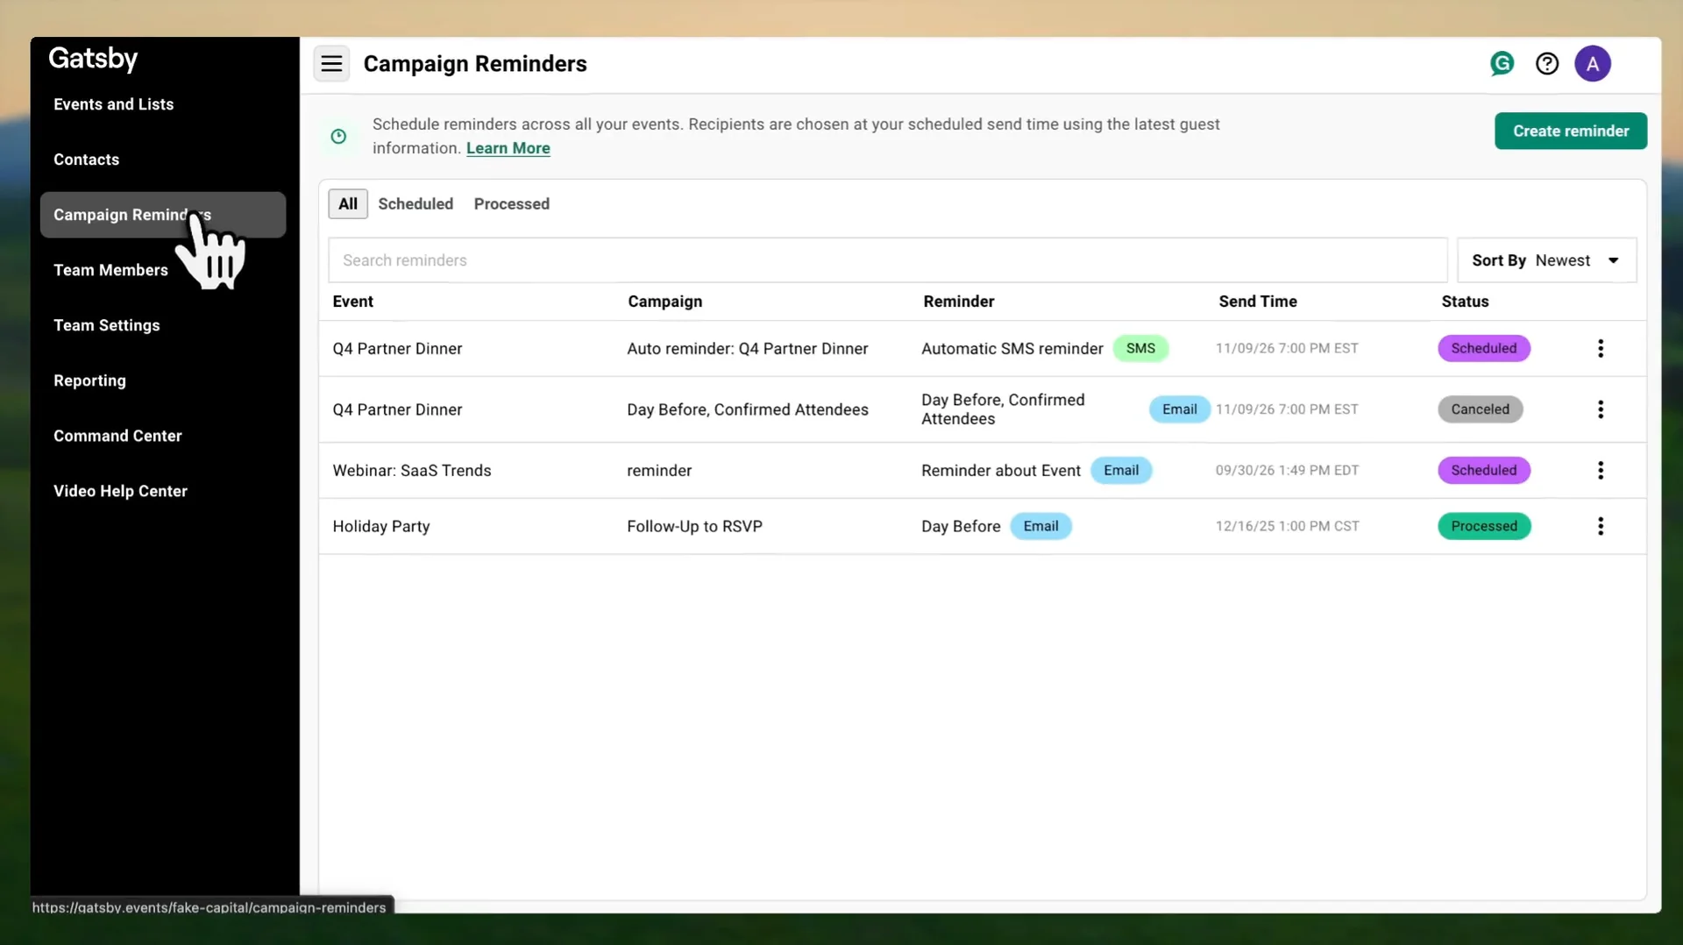The width and height of the screenshot is (1683, 945).
Task: Open Video Help Center
Action: click(x=120, y=491)
